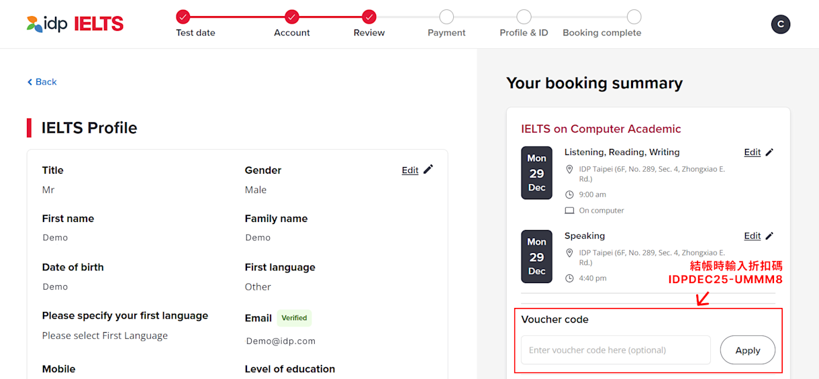This screenshot has height=379, width=819.
Task: Click the location pin for Listening session
Action: pos(569,170)
